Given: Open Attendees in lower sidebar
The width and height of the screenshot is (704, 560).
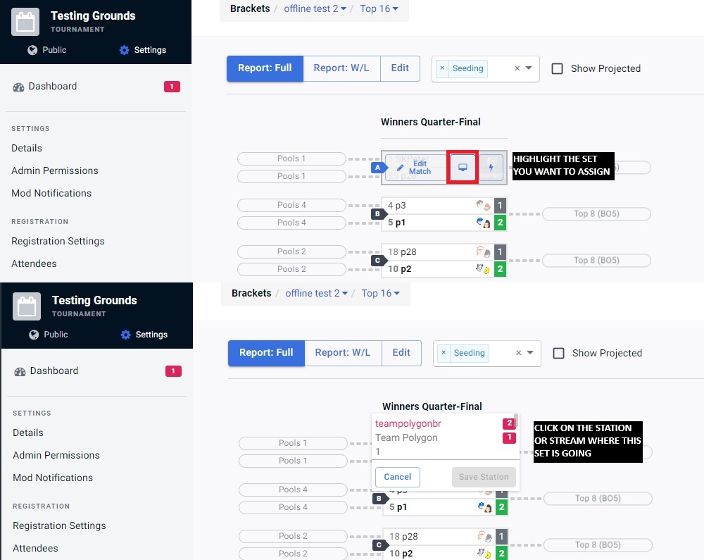Looking at the screenshot, I should [35, 548].
